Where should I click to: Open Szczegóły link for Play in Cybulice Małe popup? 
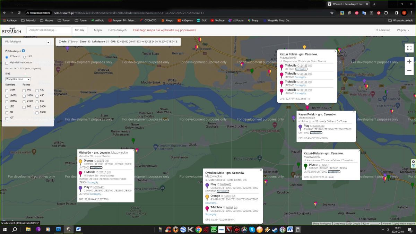pos(223,191)
